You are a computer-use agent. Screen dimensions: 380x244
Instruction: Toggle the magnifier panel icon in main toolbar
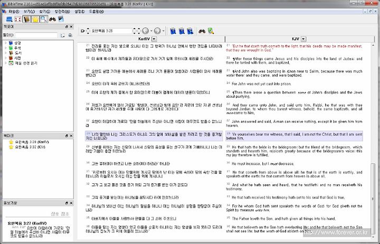44,19
